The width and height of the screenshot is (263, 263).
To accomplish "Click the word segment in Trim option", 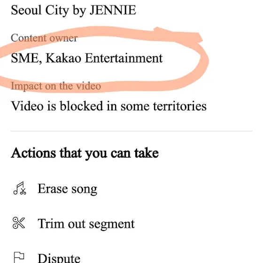I will [x=112, y=224].
